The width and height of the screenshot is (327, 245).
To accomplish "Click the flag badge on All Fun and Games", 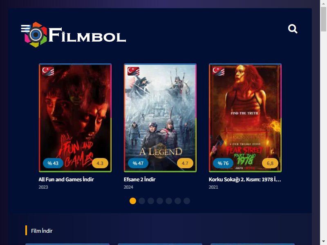I will [x=48, y=71].
